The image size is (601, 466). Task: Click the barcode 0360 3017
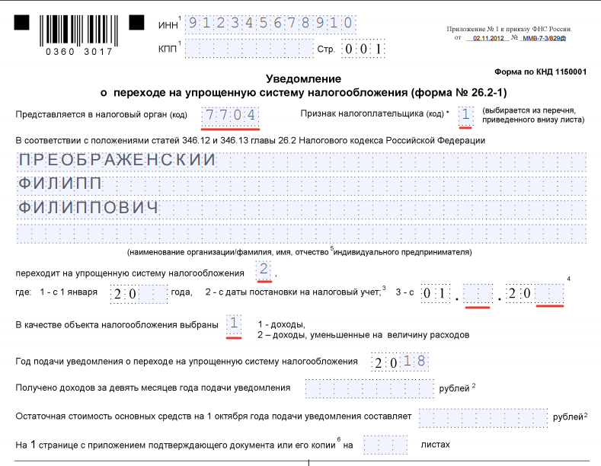tap(79, 35)
